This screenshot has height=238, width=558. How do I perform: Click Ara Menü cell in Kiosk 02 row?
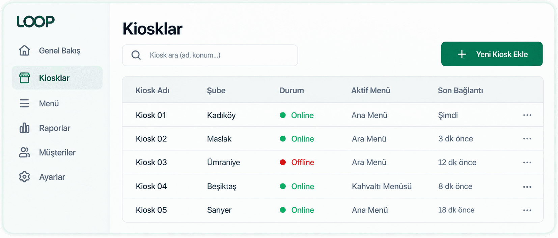[x=369, y=139]
